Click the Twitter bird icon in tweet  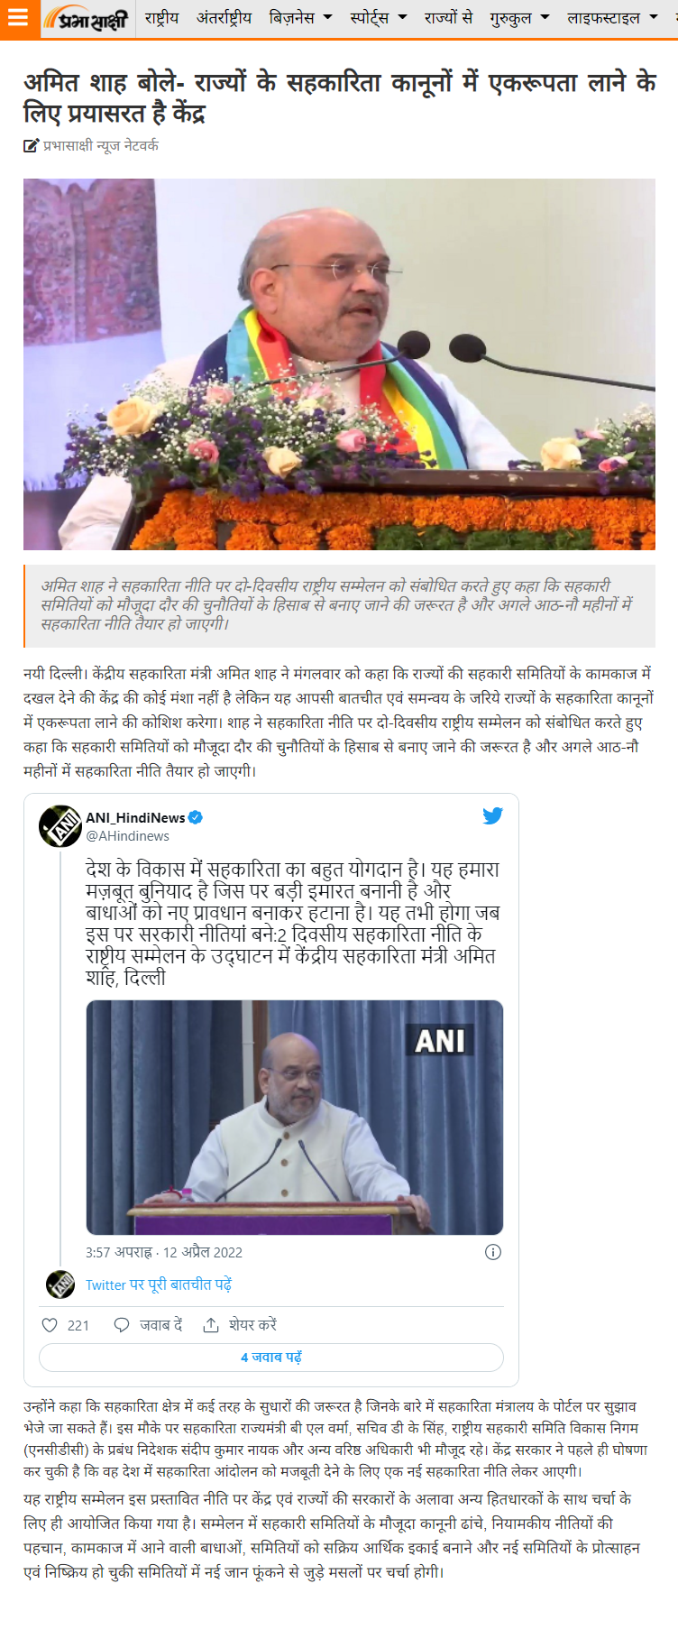point(492,815)
